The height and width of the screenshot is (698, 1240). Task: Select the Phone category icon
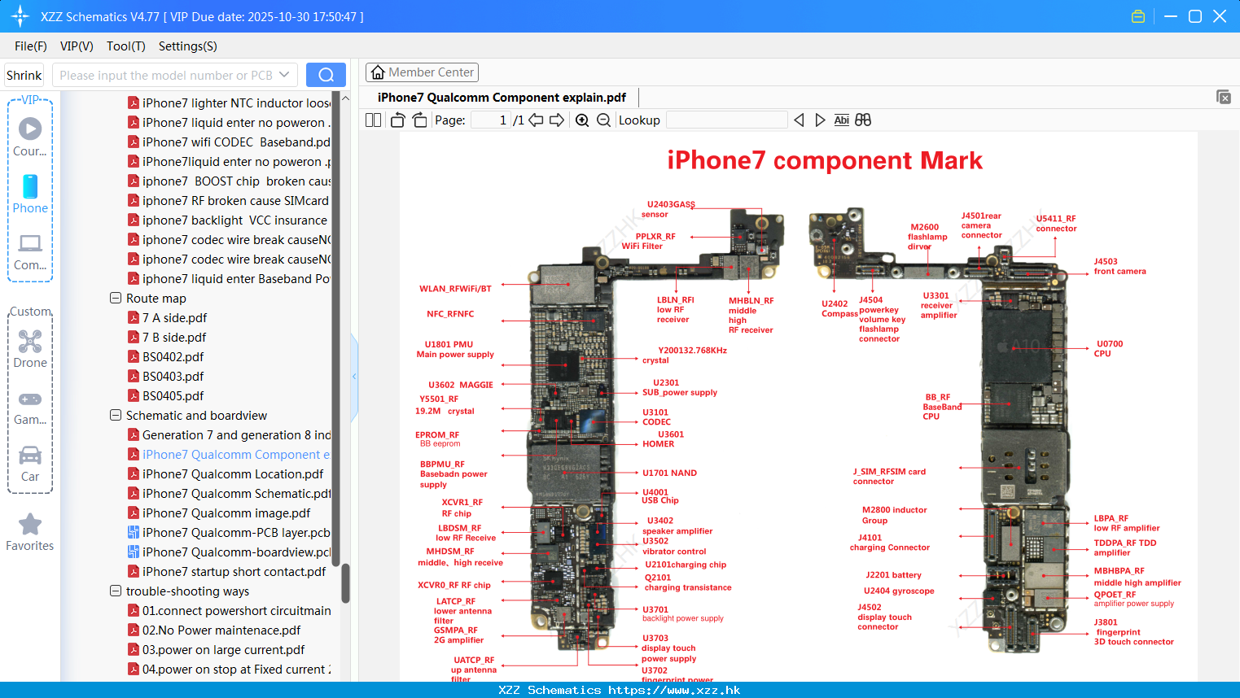click(x=30, y=194)
